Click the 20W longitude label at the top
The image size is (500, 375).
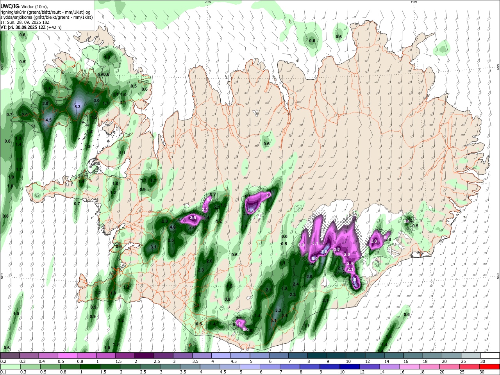pos(208,2)
